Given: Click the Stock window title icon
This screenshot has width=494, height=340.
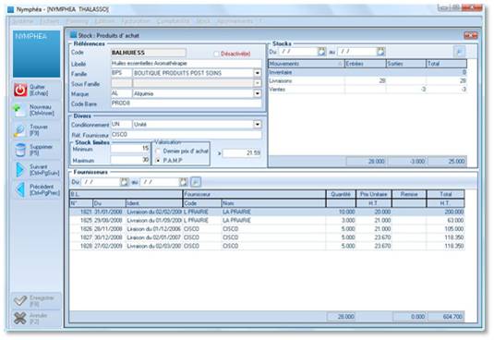Looking at the screenshot, I should [x=73, y=35].
